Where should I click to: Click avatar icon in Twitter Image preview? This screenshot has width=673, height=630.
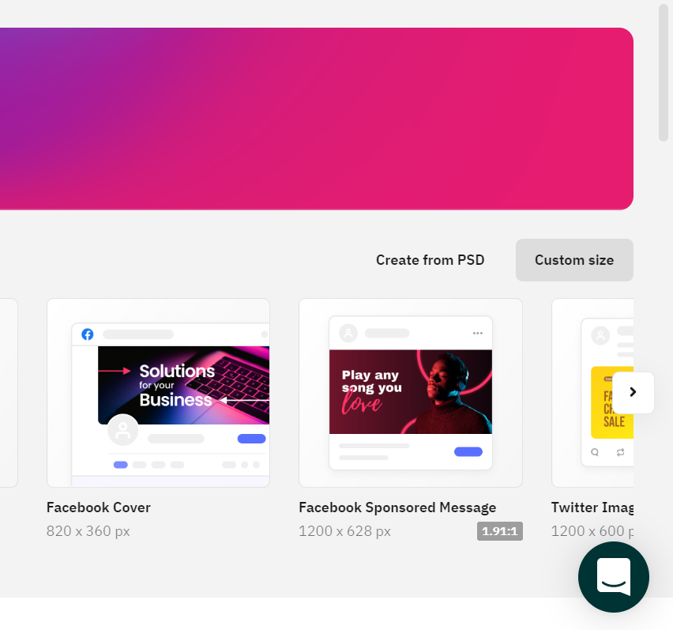click(601, 335)
